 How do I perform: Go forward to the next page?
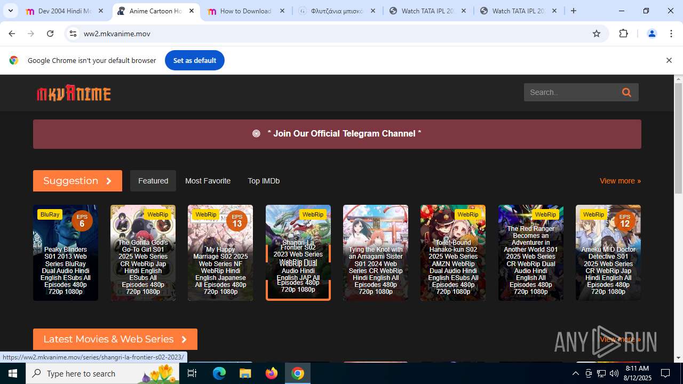tap(31, 34)
